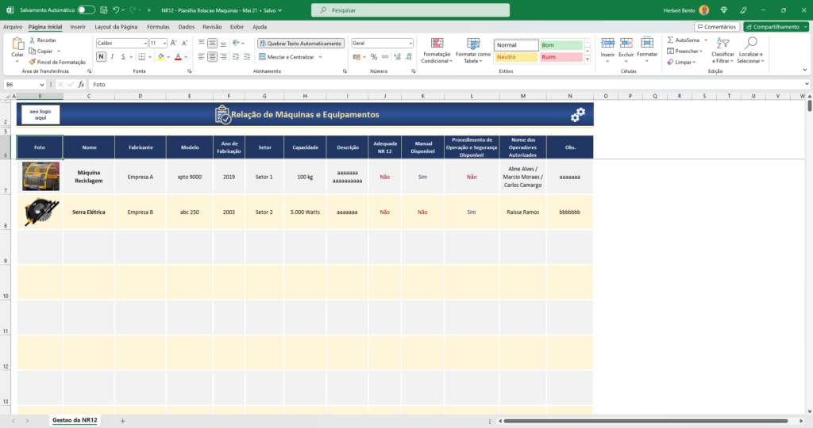813x428 pixels.
Task: Open the Fórmulas ribbon tab
Action: 158,26
